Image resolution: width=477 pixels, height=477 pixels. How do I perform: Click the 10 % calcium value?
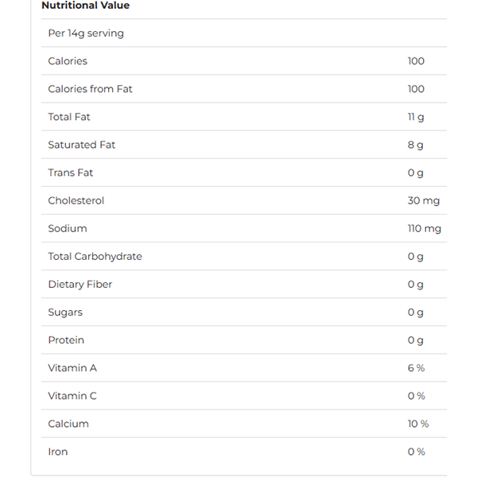418,423
